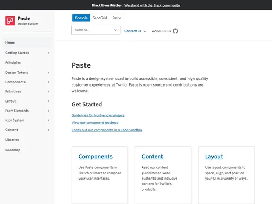The height and width of the screenshot is (204, 272).
Task: Expand the Design Tokens section arrow
Action: pos(48,73)
